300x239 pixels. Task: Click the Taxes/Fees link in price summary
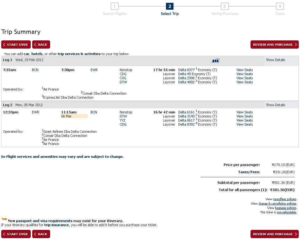point(249,172)
